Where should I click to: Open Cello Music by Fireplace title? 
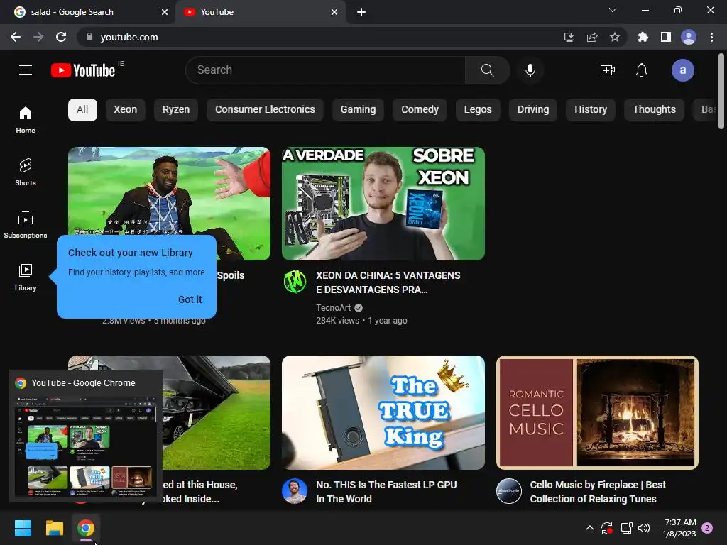click(x=598, y=492)
